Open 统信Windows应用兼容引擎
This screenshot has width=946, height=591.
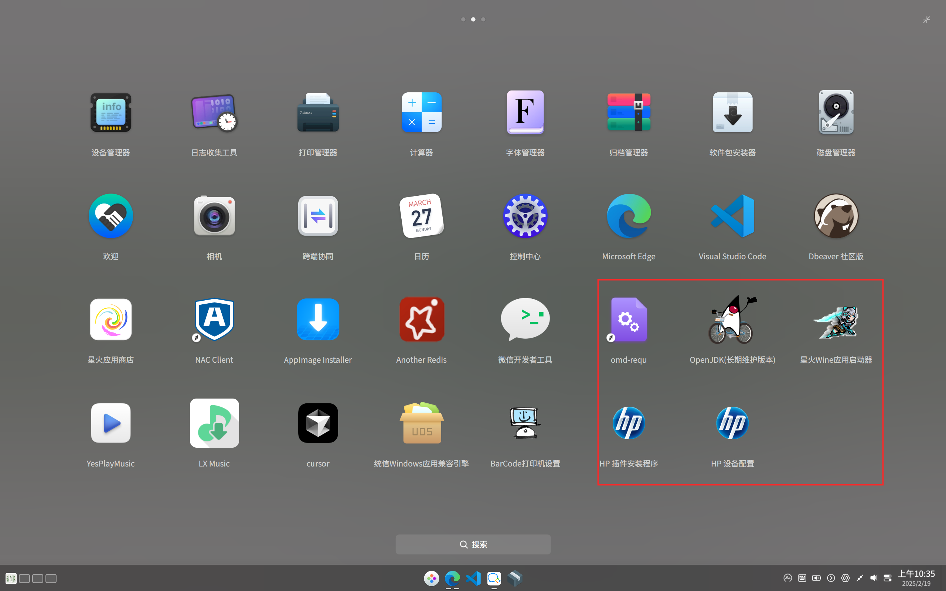click(x=421, y=423)
